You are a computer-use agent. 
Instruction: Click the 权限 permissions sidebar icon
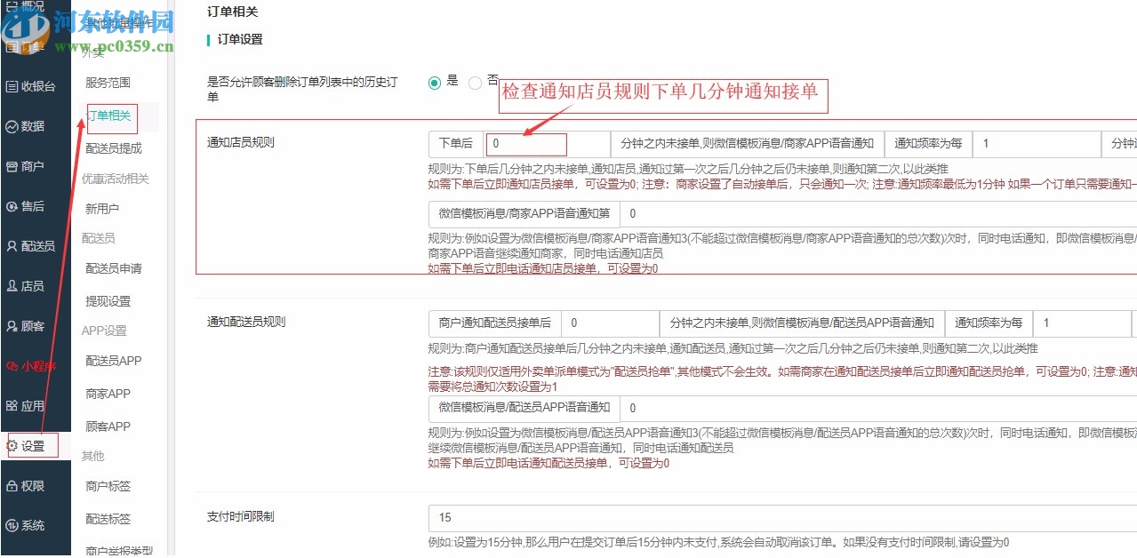pos(36,485)
